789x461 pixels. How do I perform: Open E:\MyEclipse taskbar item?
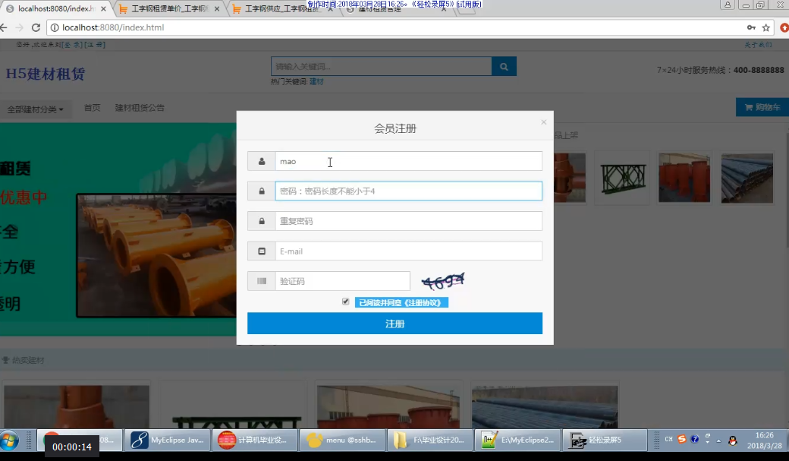[517, 440]
